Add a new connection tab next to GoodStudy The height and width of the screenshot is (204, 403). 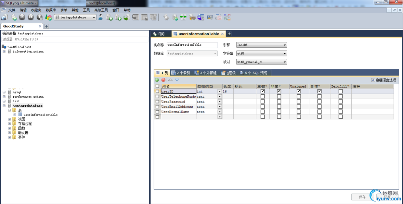pyautogui.click(x=46, y=26)
